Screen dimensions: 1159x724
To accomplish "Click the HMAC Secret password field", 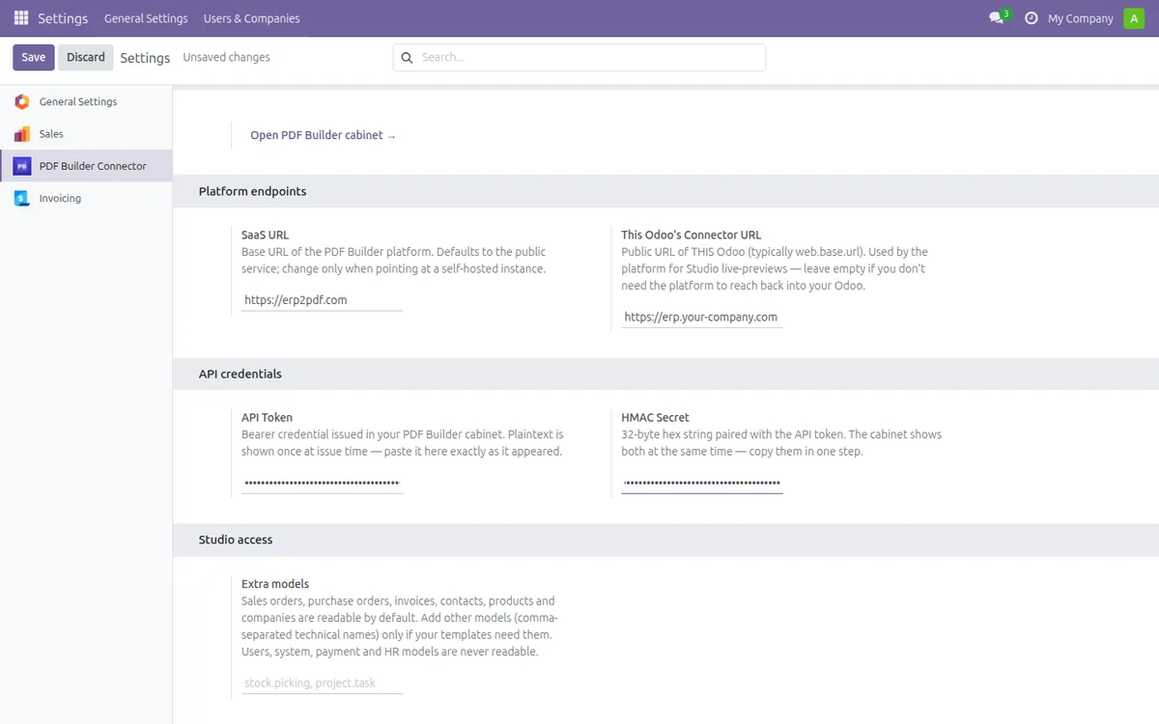I will pos(702,483).
